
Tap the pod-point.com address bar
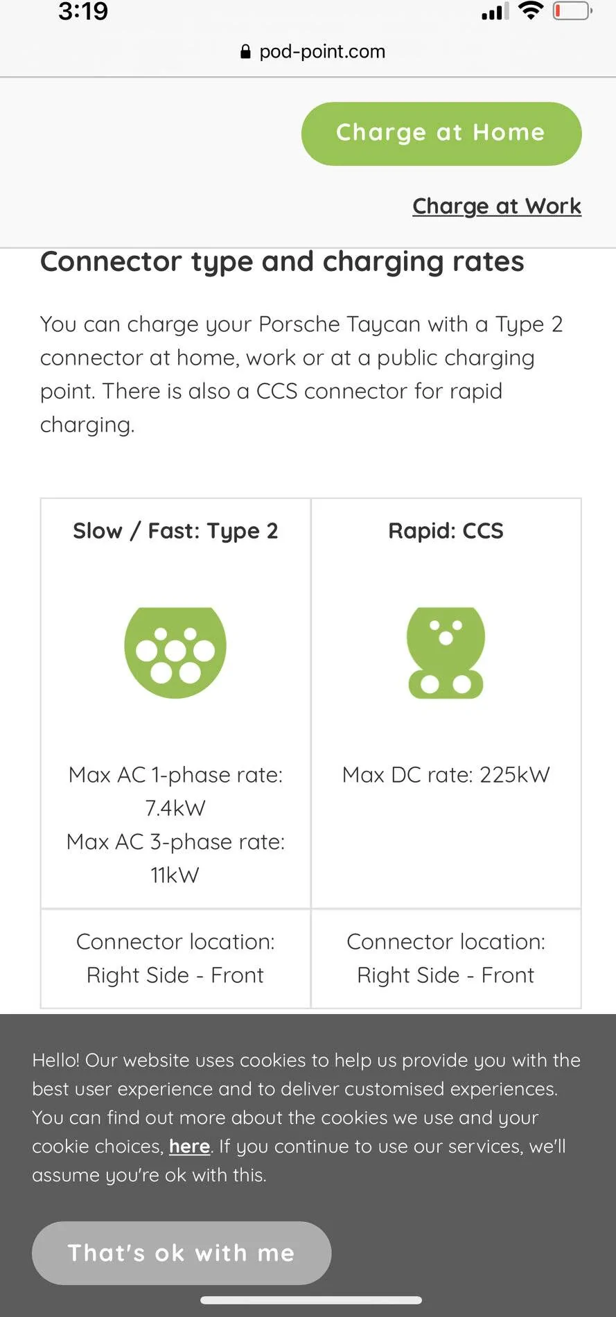click(313, 52)
